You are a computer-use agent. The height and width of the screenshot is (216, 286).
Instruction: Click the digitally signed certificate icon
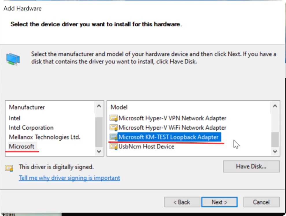(x=10, y=168)
